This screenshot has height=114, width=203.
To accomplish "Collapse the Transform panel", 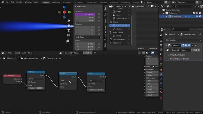I will (x=75, y=6).
